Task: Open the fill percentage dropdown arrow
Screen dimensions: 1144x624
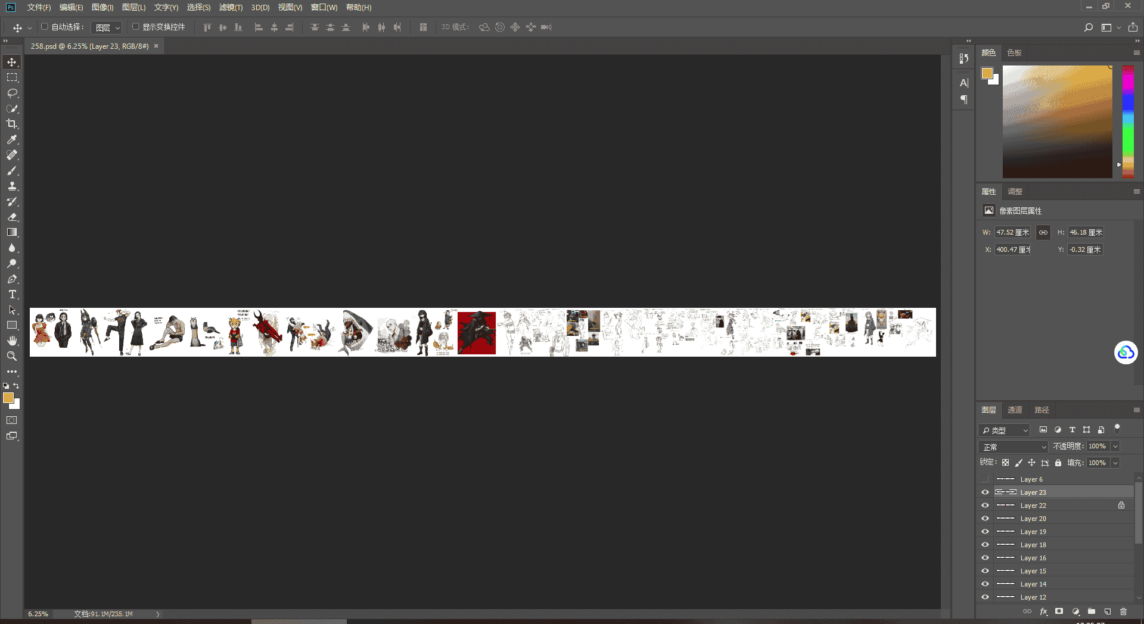Action: click(1115, 463)
